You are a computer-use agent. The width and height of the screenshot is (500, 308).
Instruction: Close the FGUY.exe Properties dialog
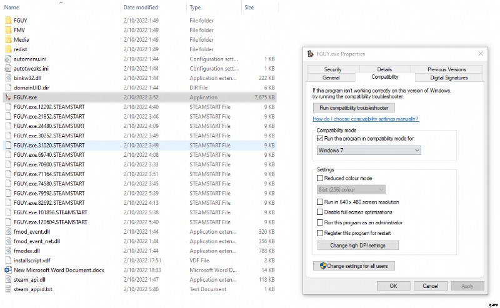pyautogui.click(x=481, y=54)
